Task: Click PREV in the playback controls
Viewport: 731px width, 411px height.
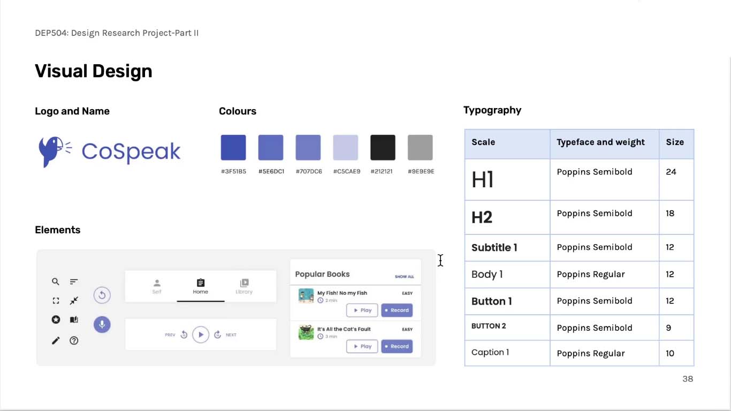Action: 170,335
